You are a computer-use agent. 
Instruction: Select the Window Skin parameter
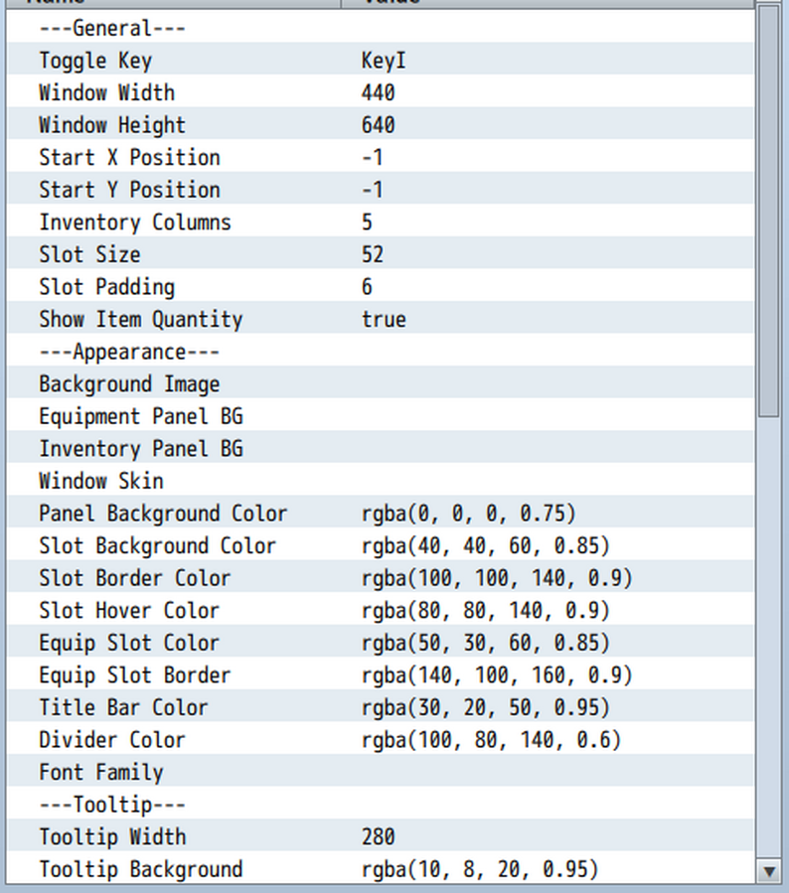381,481
